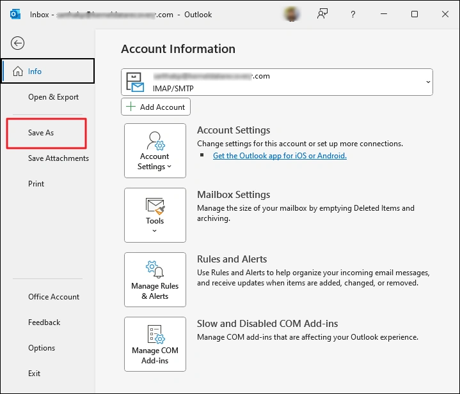Open the Tools dropdown button
Screen dimensions: 460x394
tap(155, 215)
